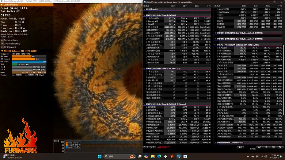
Task: Click the GPU 0 graph legend box
Action: 73,145
